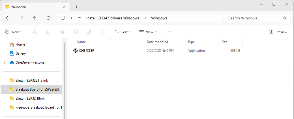The image size is (294, 119).
Task: Go back using the back arrow
Action: pos(8,18)
